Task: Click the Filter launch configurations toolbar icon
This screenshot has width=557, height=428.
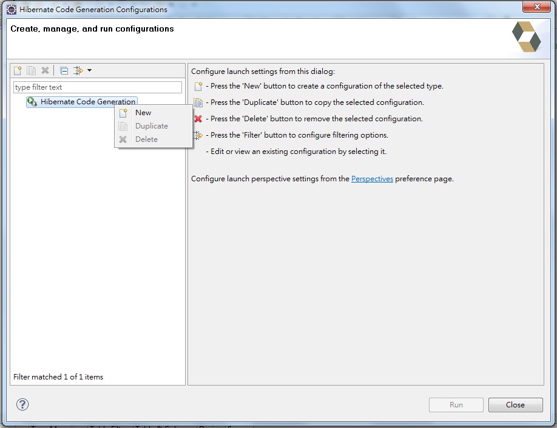Action: click(78, 70)
